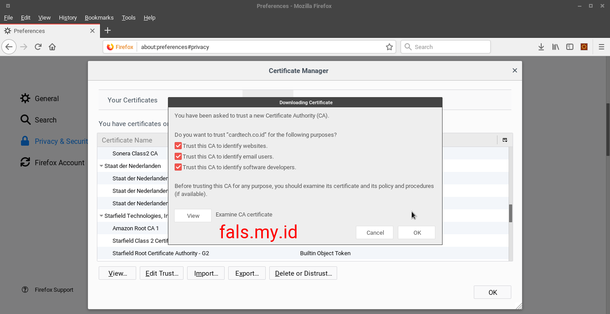Click View to examine CA certificate
Image resolution: width=610 pixels, height=314 pixels.
193,216
